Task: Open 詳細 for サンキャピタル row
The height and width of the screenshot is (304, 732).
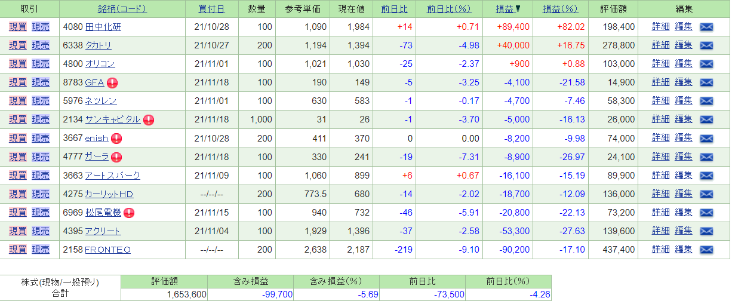Action: pyautogui.click(x=661, y=119)
